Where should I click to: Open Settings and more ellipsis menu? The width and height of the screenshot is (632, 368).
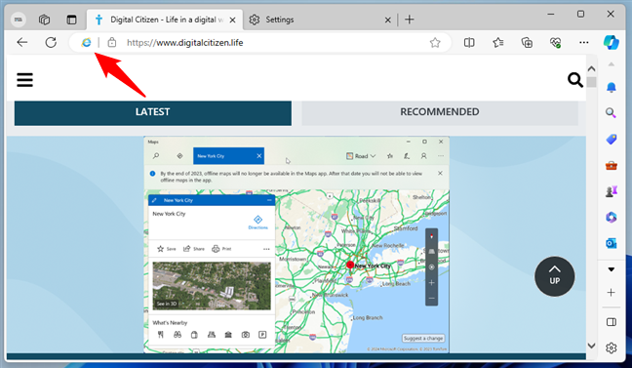point(583,42)
